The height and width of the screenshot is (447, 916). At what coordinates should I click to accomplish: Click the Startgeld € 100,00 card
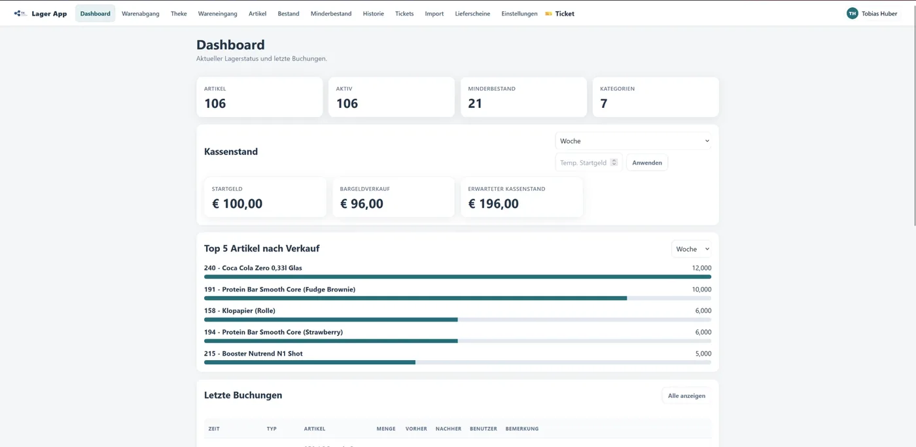point(265,197)
